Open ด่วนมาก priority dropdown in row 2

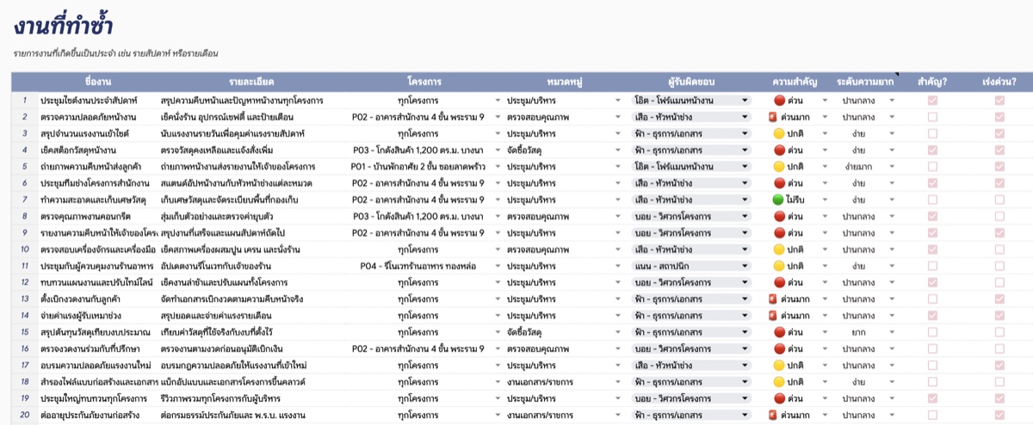coord(826,117)
